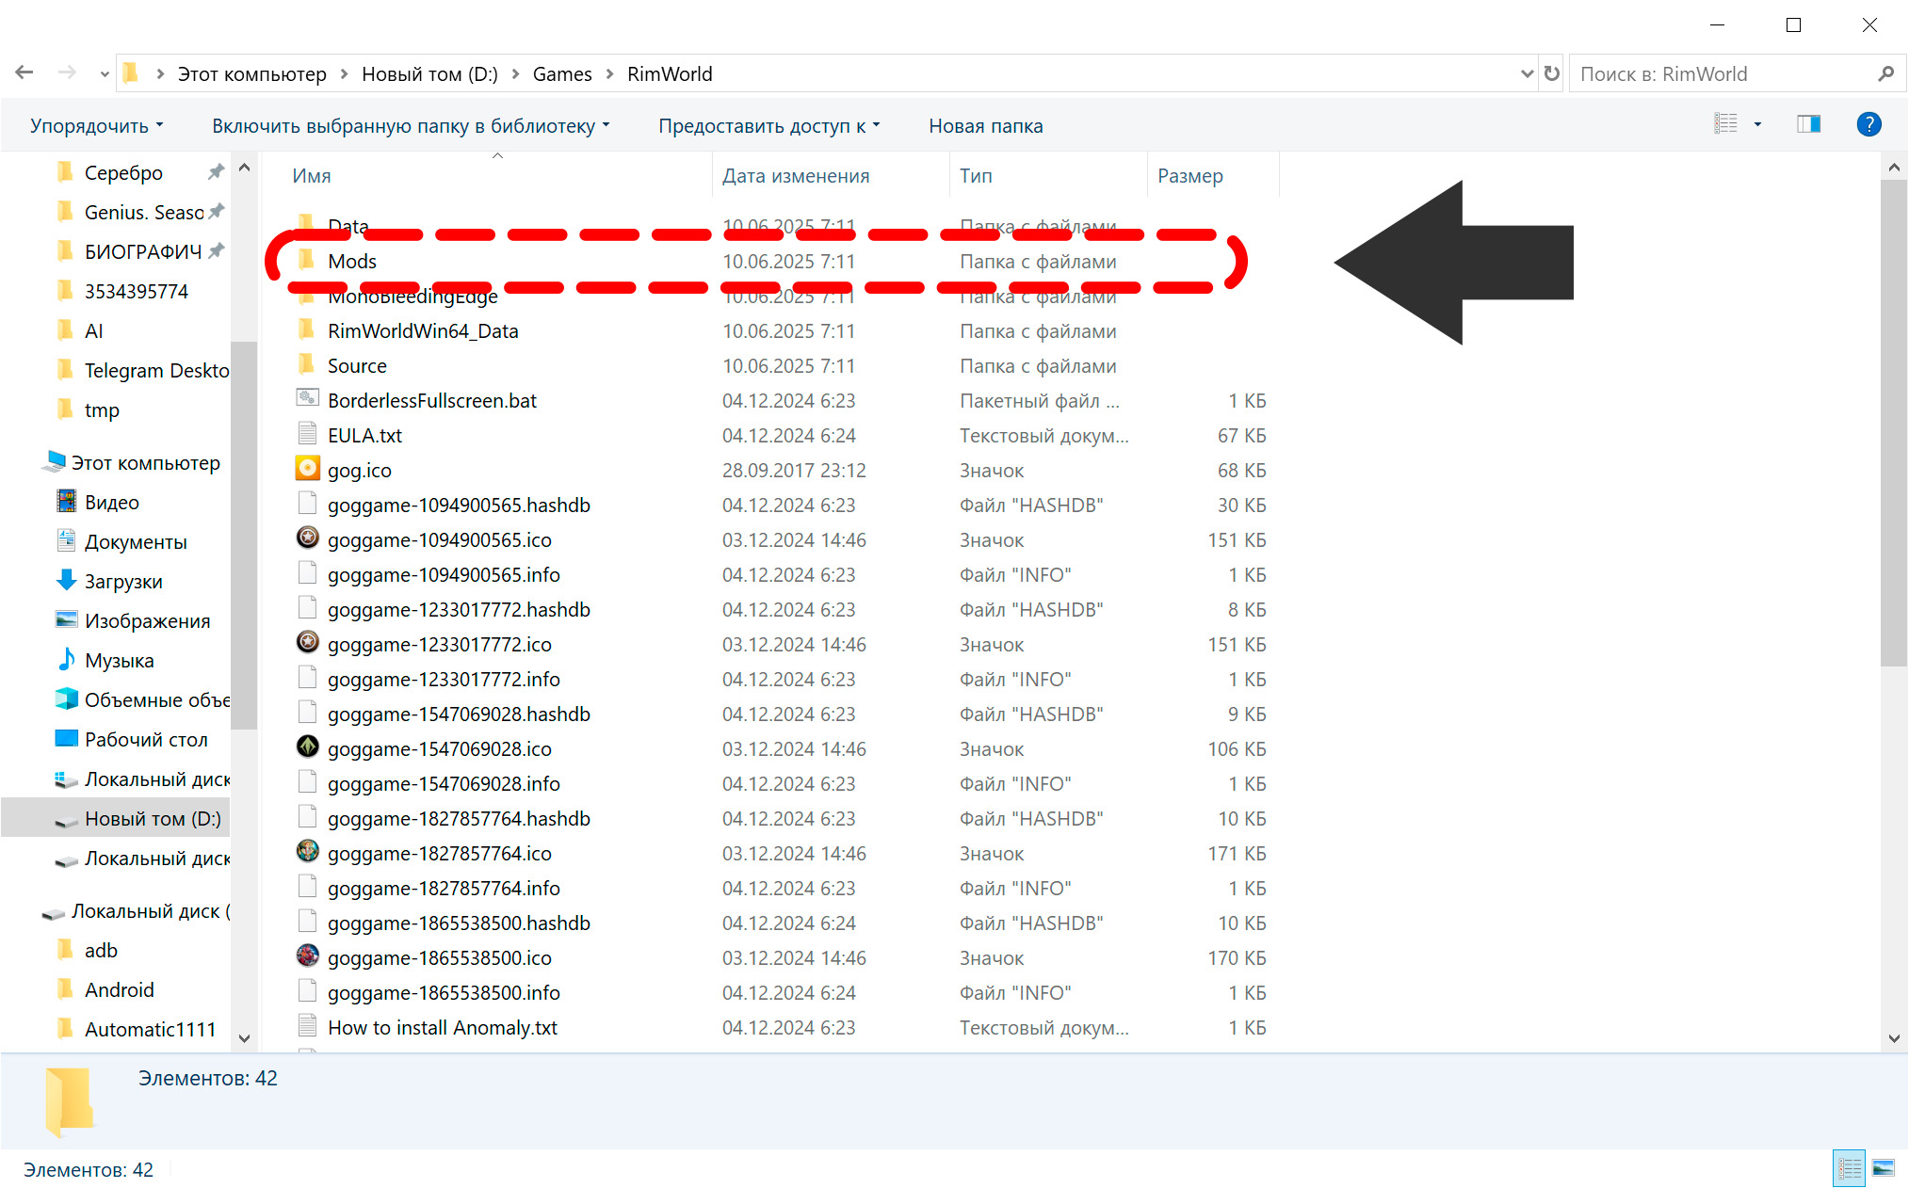Viewport: 1909px width, 1188px height.
Task: Sort by Имя column header
Action: [312, 176]
